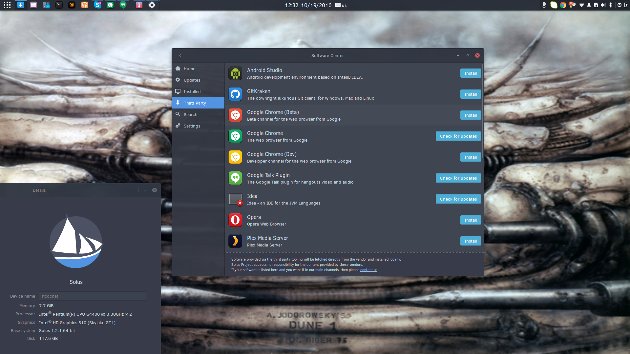Select the 'Google Chrome (Beta)' title text
630x354 pixels.
[273, 112]
